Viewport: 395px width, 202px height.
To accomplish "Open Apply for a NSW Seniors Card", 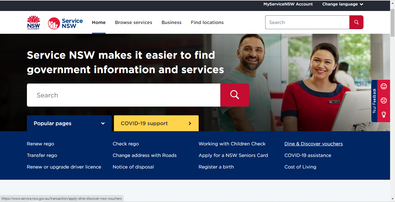I will click(233, 155).
